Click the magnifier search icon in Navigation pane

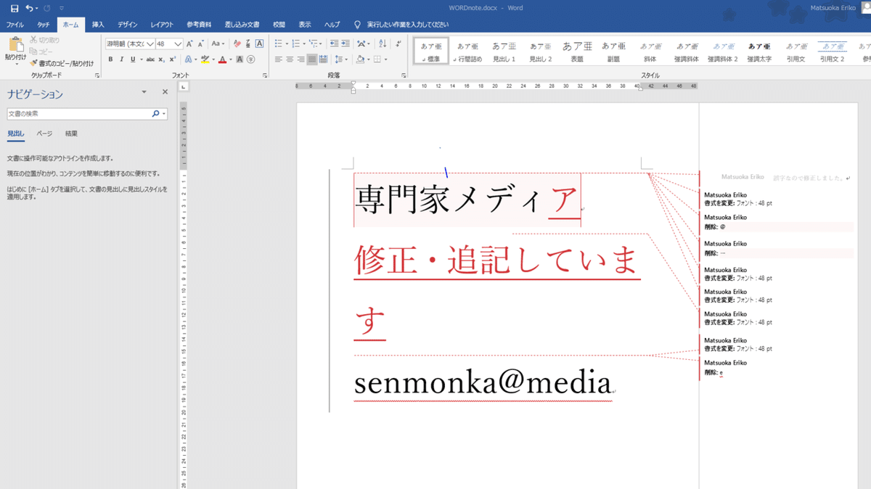pos(155,114)
